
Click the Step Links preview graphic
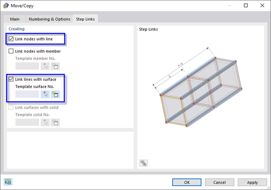[x=197, y=86]
